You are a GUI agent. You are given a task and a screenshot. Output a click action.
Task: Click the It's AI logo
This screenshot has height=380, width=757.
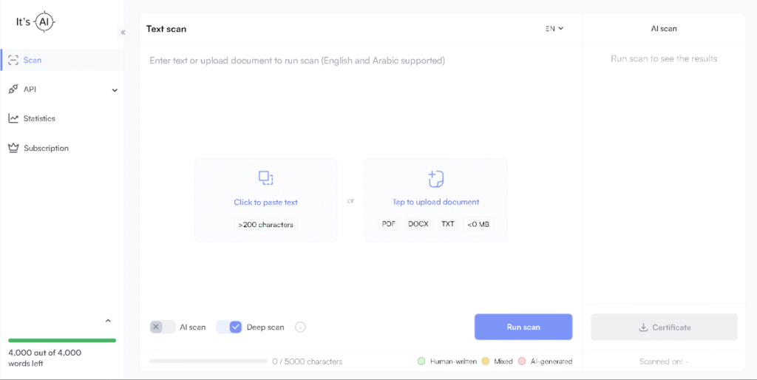(x=35, y=22)
